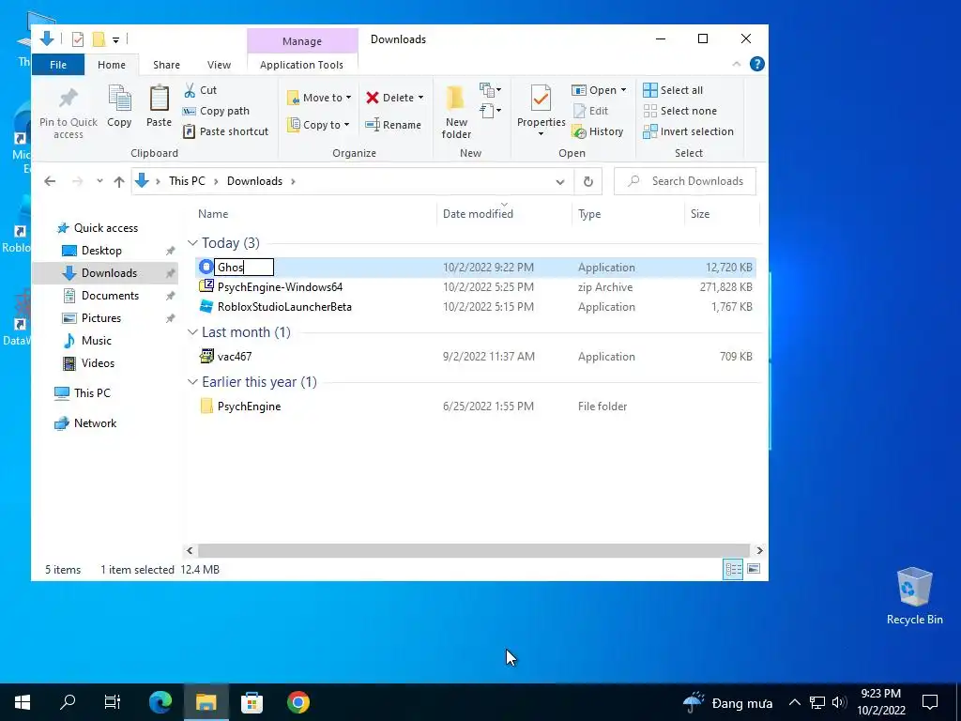Open the Delete options arrow

421,98
